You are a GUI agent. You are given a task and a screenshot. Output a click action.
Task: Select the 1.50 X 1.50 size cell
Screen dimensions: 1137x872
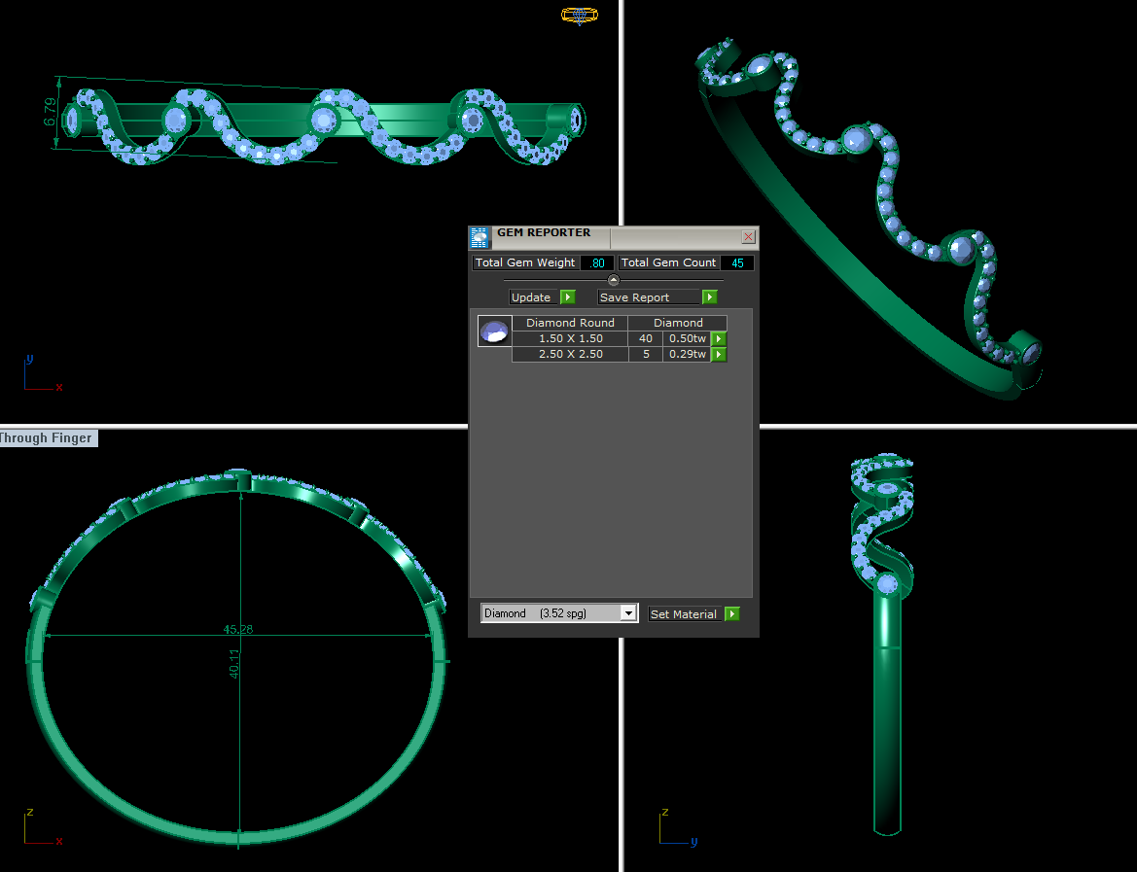coord(570,338)
